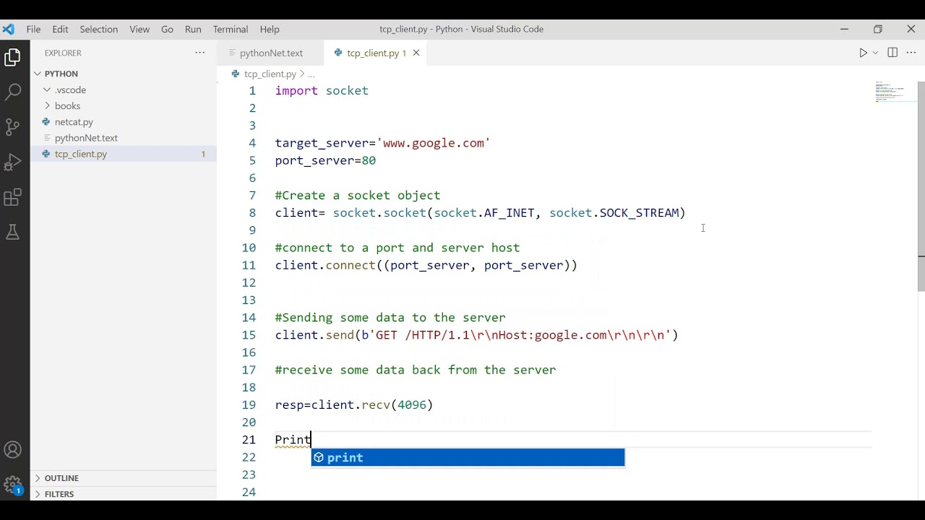Click the underlined Print text on line 21
The image size is (925, 520).
[293, 440]
